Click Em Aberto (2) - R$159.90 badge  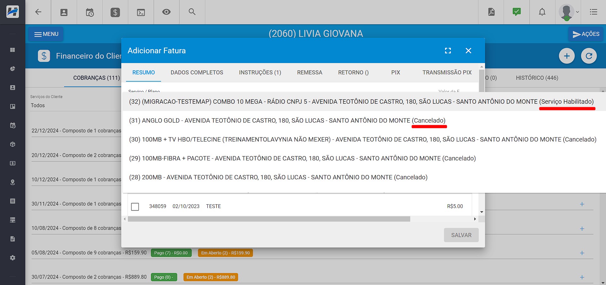coord(225,253)
